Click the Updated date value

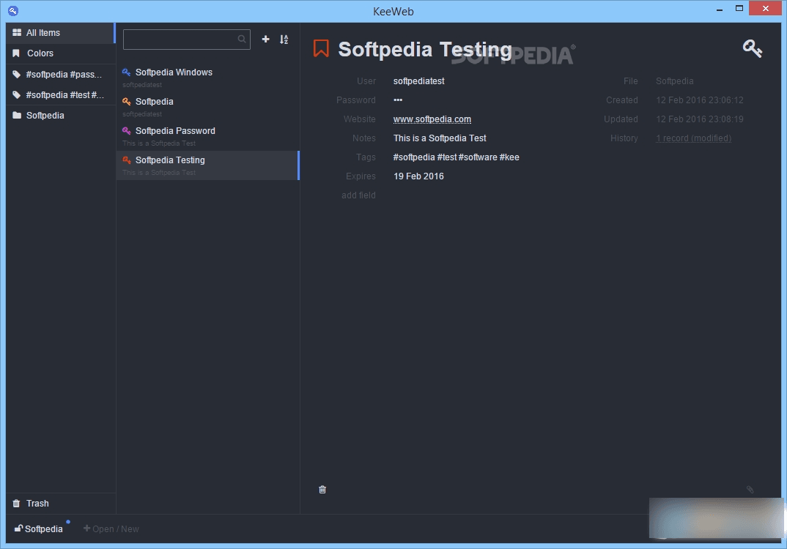tap(700, 119)
